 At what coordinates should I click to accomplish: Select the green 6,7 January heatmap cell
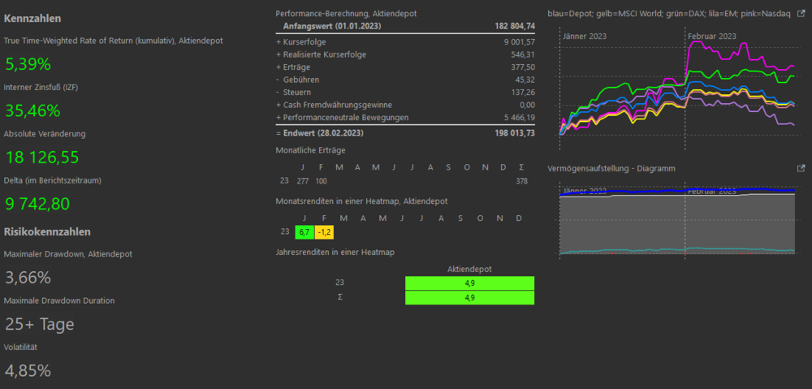pos(304,232)
